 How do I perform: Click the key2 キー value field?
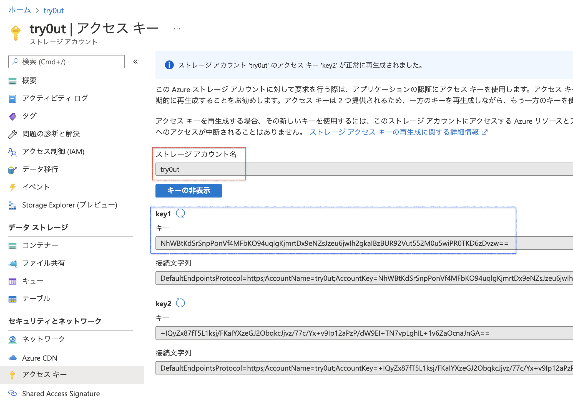[364, 333]
